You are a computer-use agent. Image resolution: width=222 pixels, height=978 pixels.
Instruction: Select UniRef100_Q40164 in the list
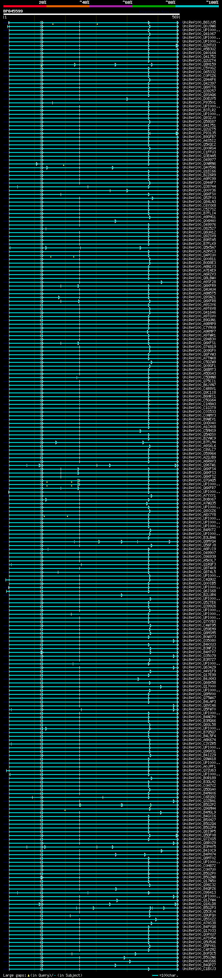(199, 53)
